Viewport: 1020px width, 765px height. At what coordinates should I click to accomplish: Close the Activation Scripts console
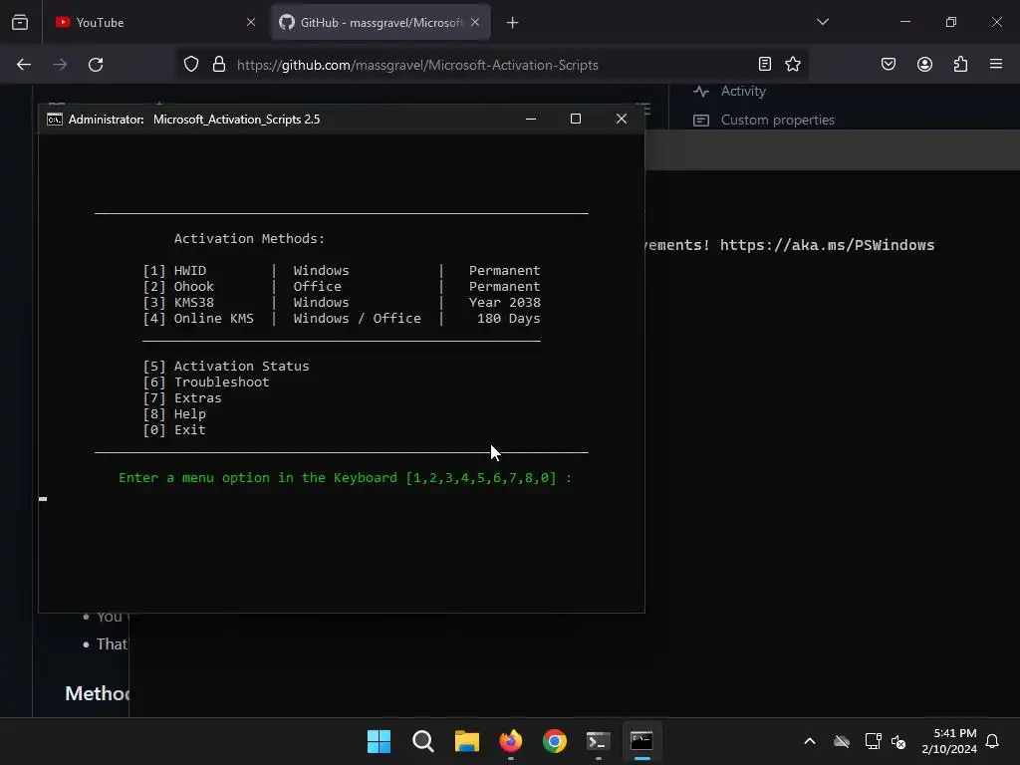point(622,119)
